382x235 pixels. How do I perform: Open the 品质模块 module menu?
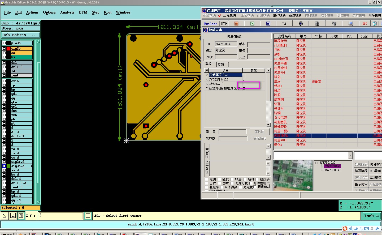click(x=295, y=15)
